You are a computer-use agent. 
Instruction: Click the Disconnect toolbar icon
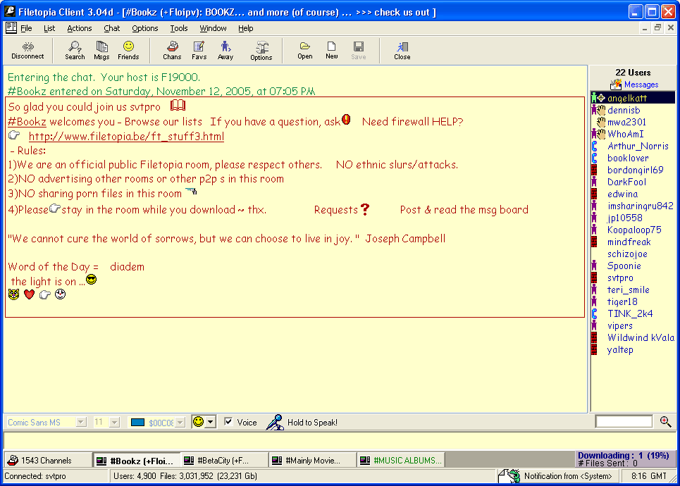coord(27,50)
